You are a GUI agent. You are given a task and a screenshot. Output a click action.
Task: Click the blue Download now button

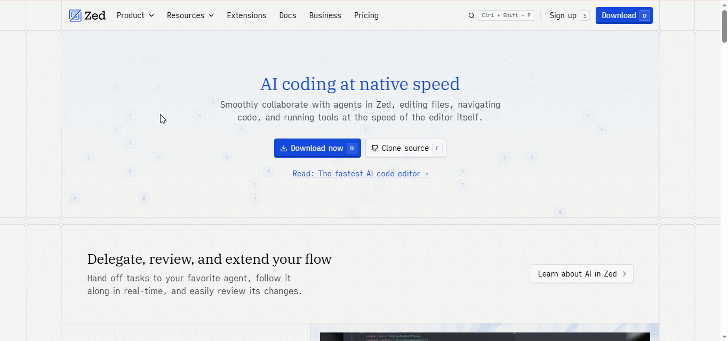pyautogui.click(x=317, y=148)
